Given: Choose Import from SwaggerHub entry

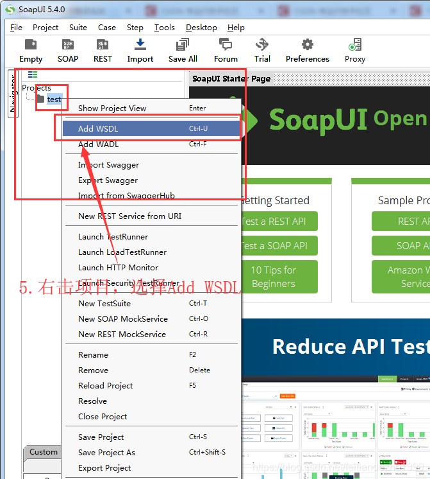Looking at the screenshot, I should (x=151, y=195).
